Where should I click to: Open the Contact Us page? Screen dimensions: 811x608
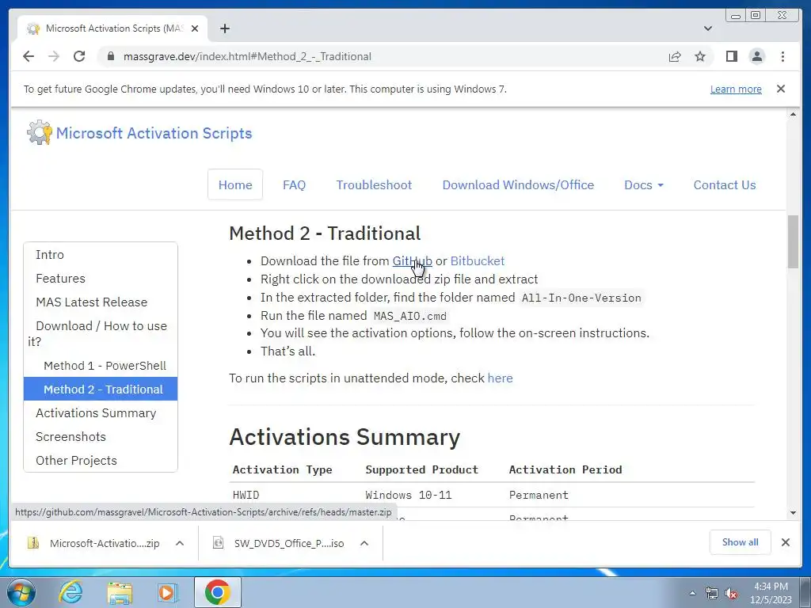coord(724,184)
